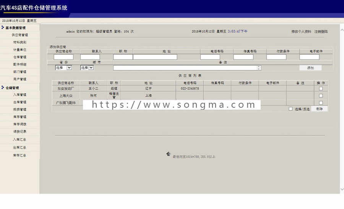The image size is (344, 209).
Task: Focus the 职称 input field
Action: pos(123,57)
